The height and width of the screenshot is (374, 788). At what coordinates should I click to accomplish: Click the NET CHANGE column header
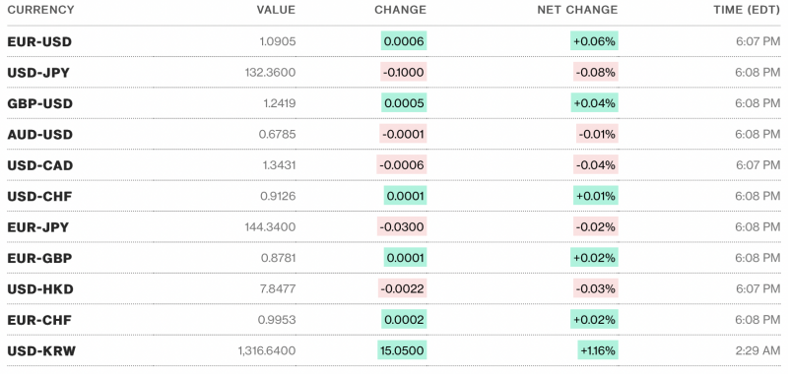click(x=577, y=10)
